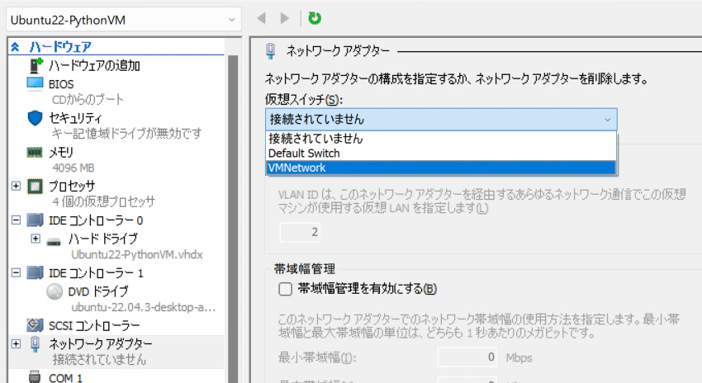Click the セキュリティ shield icon
The width and height of the screenshot is (702, 383).
tap(35, 118)
